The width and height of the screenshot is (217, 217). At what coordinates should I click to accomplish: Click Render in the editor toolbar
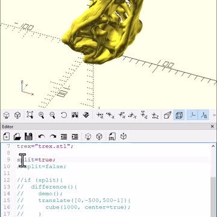(99, 137)
